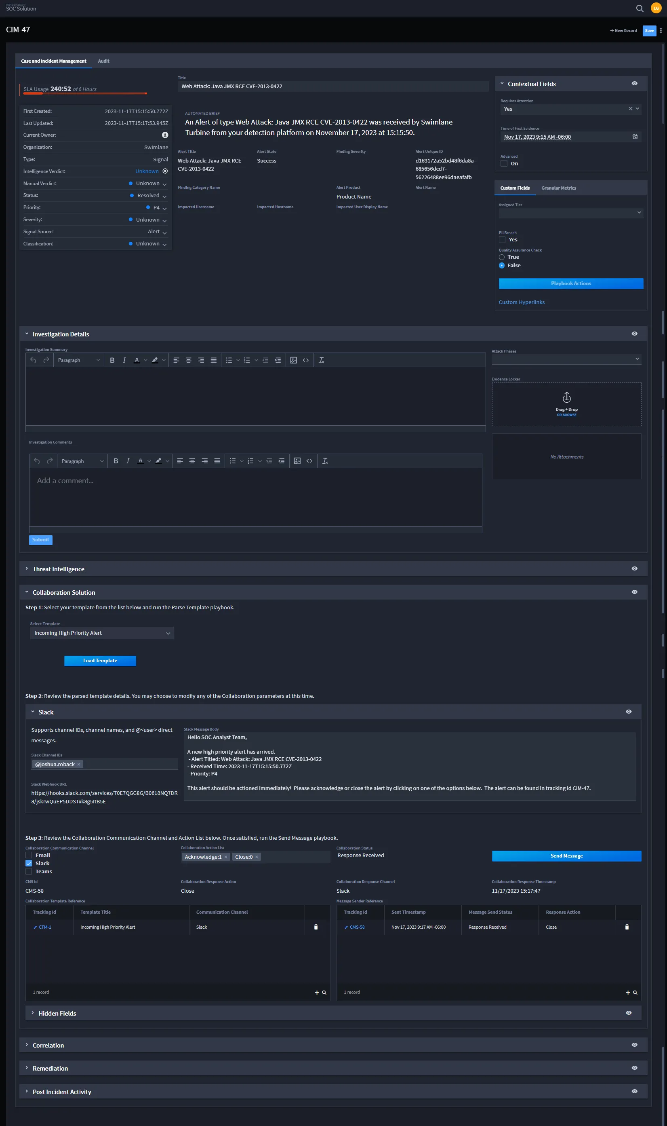Open the Select Template dropdown
Screen dimensions: 667x1126
(102, 633)
